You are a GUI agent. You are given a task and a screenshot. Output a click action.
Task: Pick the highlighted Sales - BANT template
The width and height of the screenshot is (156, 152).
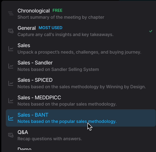click(33, 115)
